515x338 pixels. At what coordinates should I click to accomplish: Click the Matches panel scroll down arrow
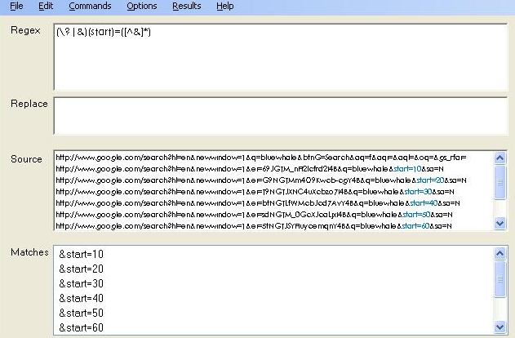pyautogui.click(x=499, y=327)
